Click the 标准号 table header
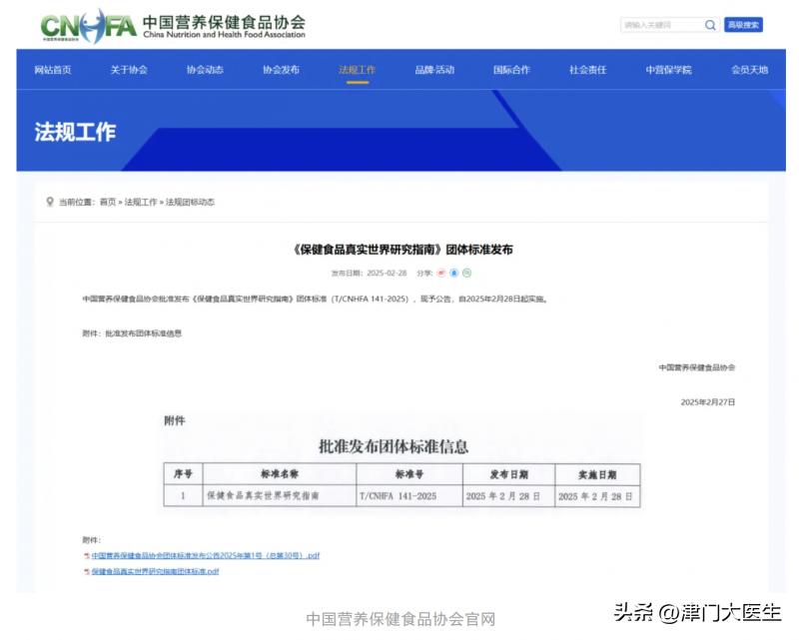 (409, 474)
